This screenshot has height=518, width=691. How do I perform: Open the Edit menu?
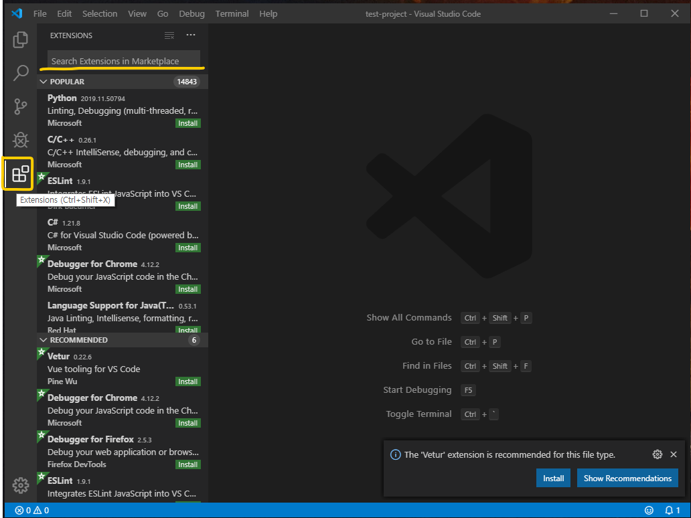click(x=64, y=13)
